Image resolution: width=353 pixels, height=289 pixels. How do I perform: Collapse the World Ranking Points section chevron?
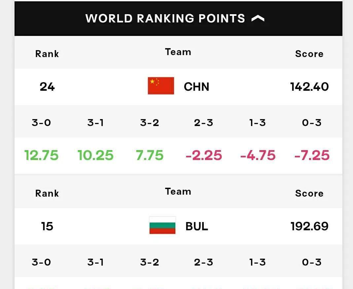pos(258,18)
